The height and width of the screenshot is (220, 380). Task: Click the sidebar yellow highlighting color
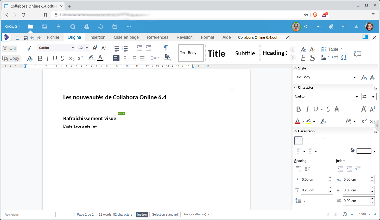(308, 121)
